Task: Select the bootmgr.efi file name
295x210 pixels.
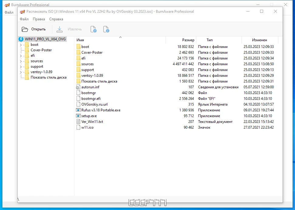Action: pos(91,99)
